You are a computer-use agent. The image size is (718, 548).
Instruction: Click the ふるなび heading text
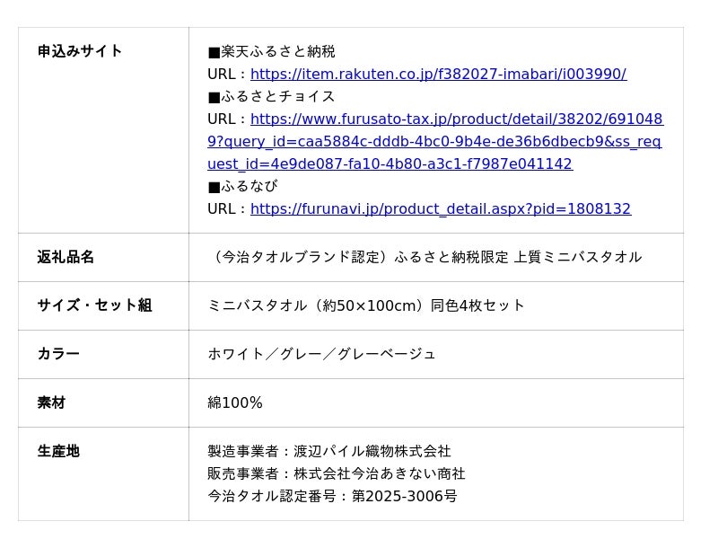point(249,186)
